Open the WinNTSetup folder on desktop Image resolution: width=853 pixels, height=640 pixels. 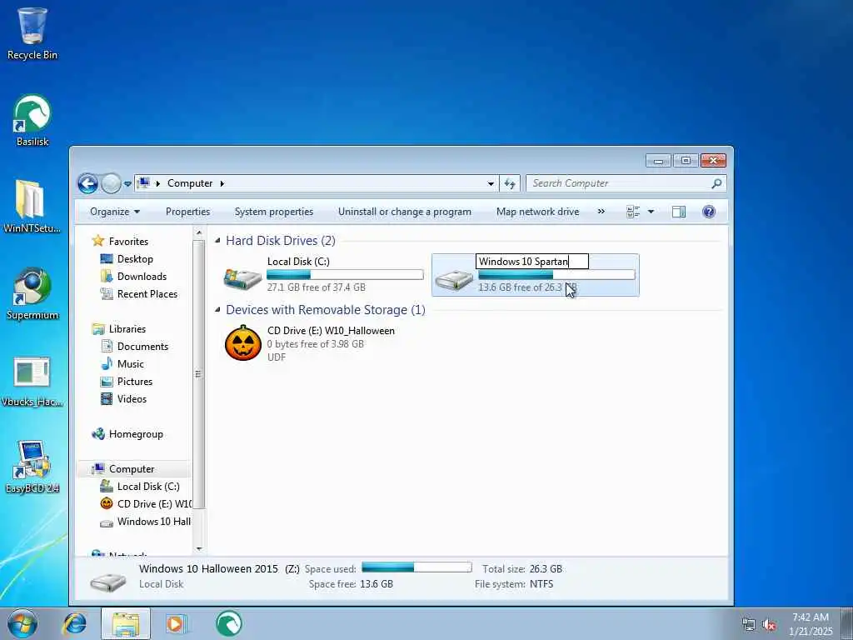point(32,207)
